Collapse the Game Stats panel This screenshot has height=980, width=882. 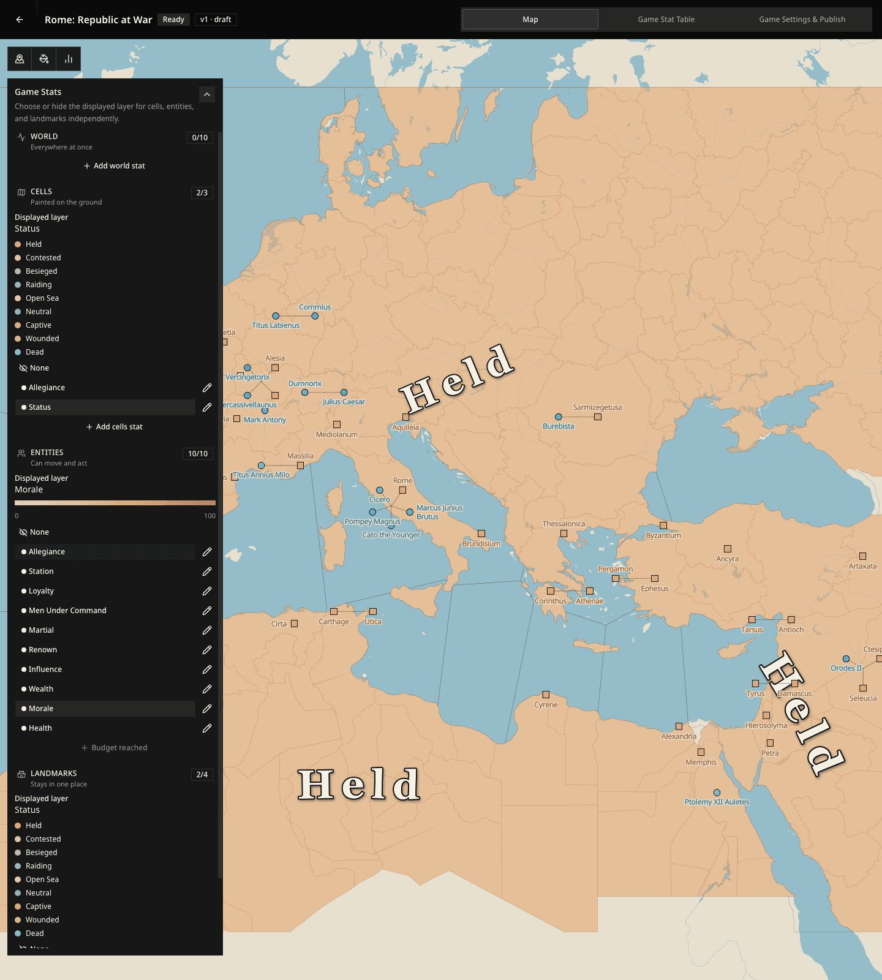click(207, 94)
